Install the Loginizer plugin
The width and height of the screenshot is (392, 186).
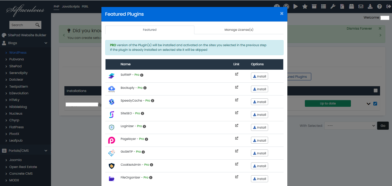259,127
